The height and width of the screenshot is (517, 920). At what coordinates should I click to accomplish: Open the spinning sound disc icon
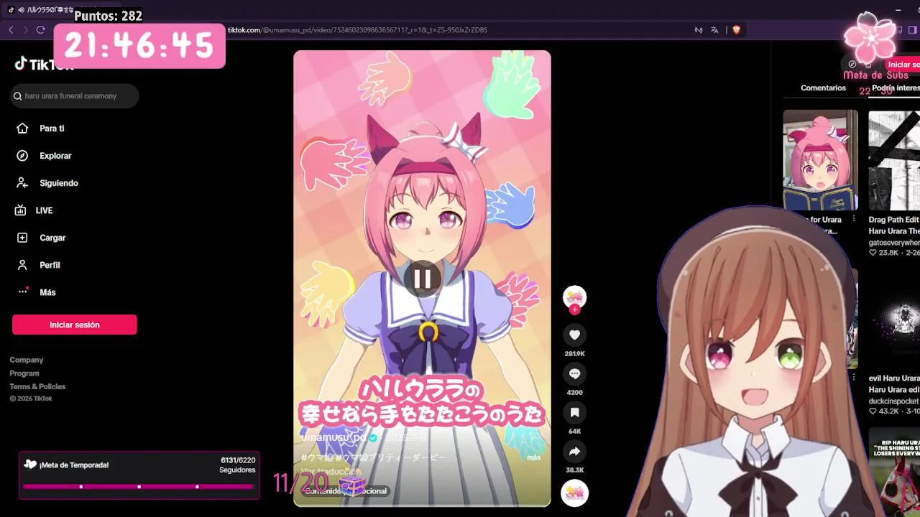[x=574, y=493]
